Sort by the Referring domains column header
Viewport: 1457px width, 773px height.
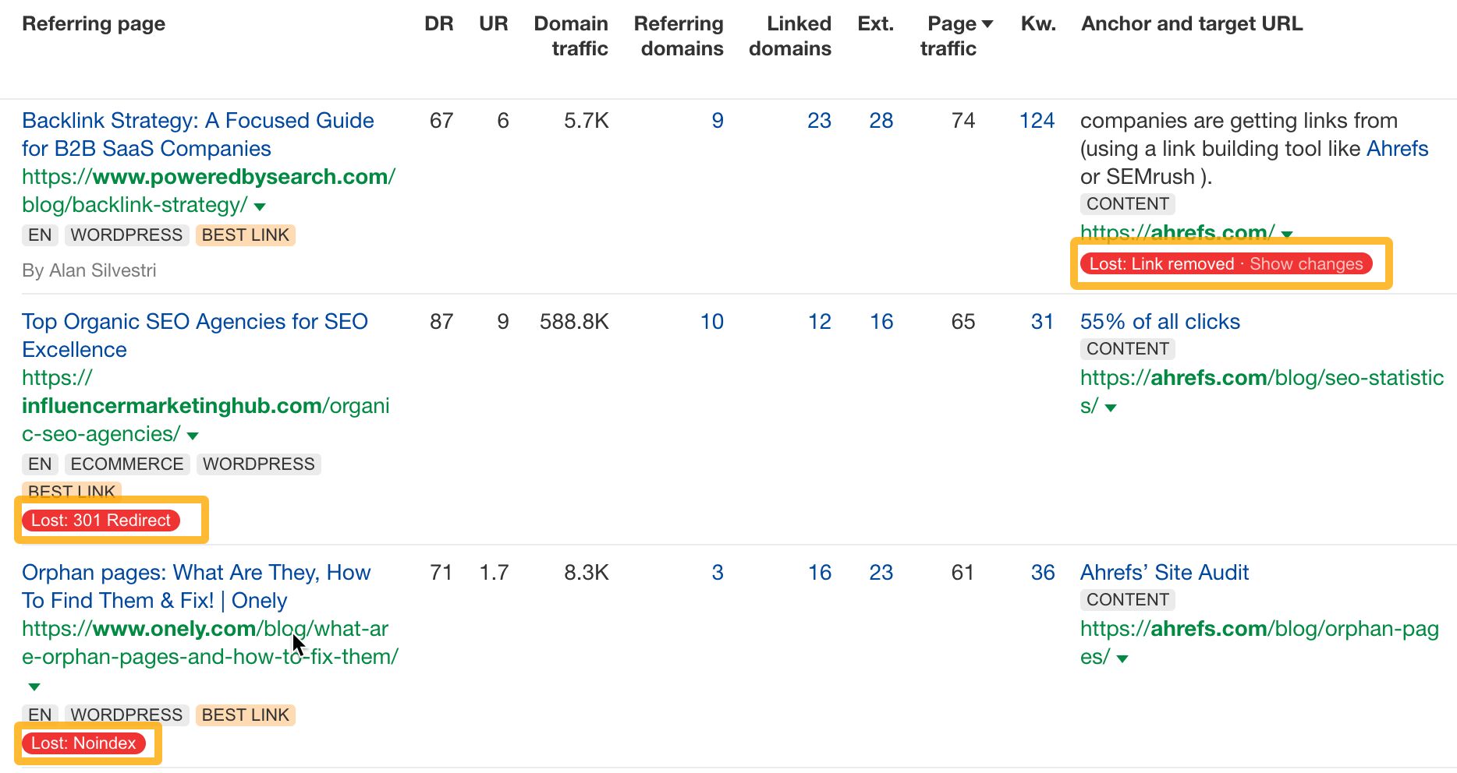pyautogui.click(x=679, y=36)
